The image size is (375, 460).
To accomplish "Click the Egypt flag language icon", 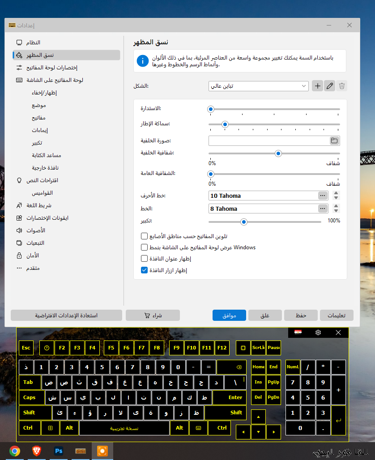I will tap(298, 332).
